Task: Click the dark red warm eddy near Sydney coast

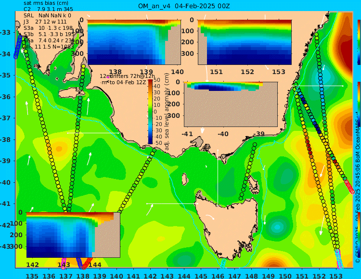Action: point(345,53)
